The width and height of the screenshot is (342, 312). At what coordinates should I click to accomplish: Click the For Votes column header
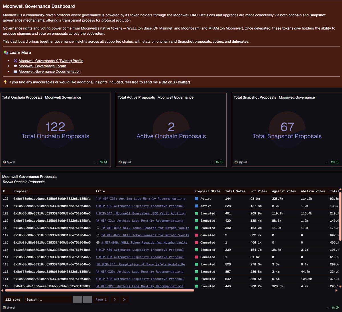click(259, 191)
